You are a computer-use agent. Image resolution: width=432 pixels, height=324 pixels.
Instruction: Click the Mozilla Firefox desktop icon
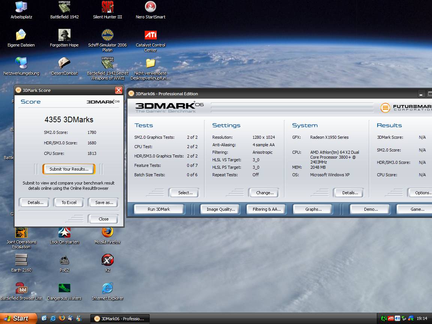coord(108,236)
